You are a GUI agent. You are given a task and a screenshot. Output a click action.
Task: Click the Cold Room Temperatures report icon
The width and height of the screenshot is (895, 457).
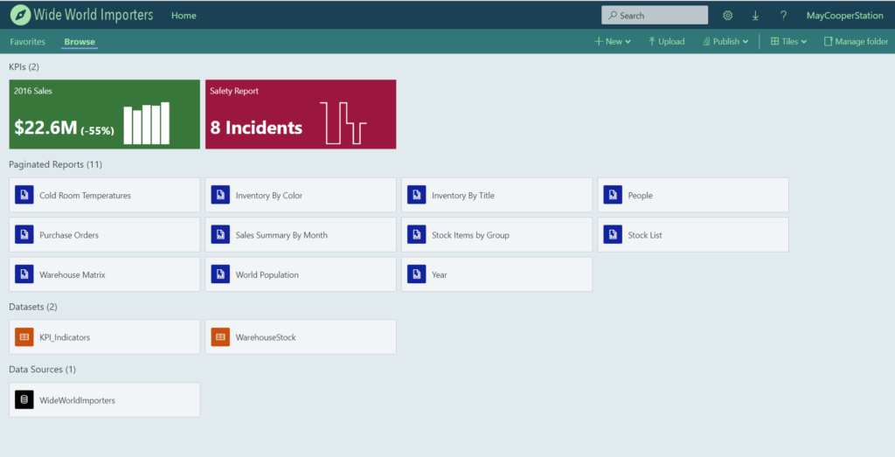[24, 195]
